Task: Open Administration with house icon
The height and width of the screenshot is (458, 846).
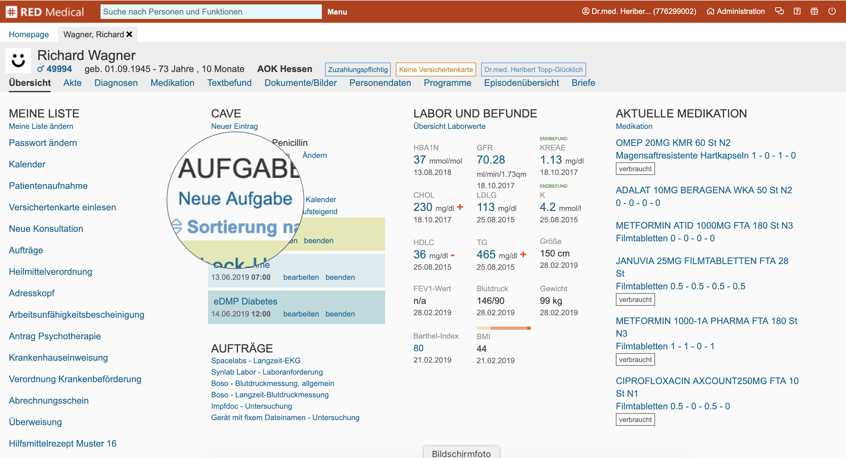Action: 735,11
